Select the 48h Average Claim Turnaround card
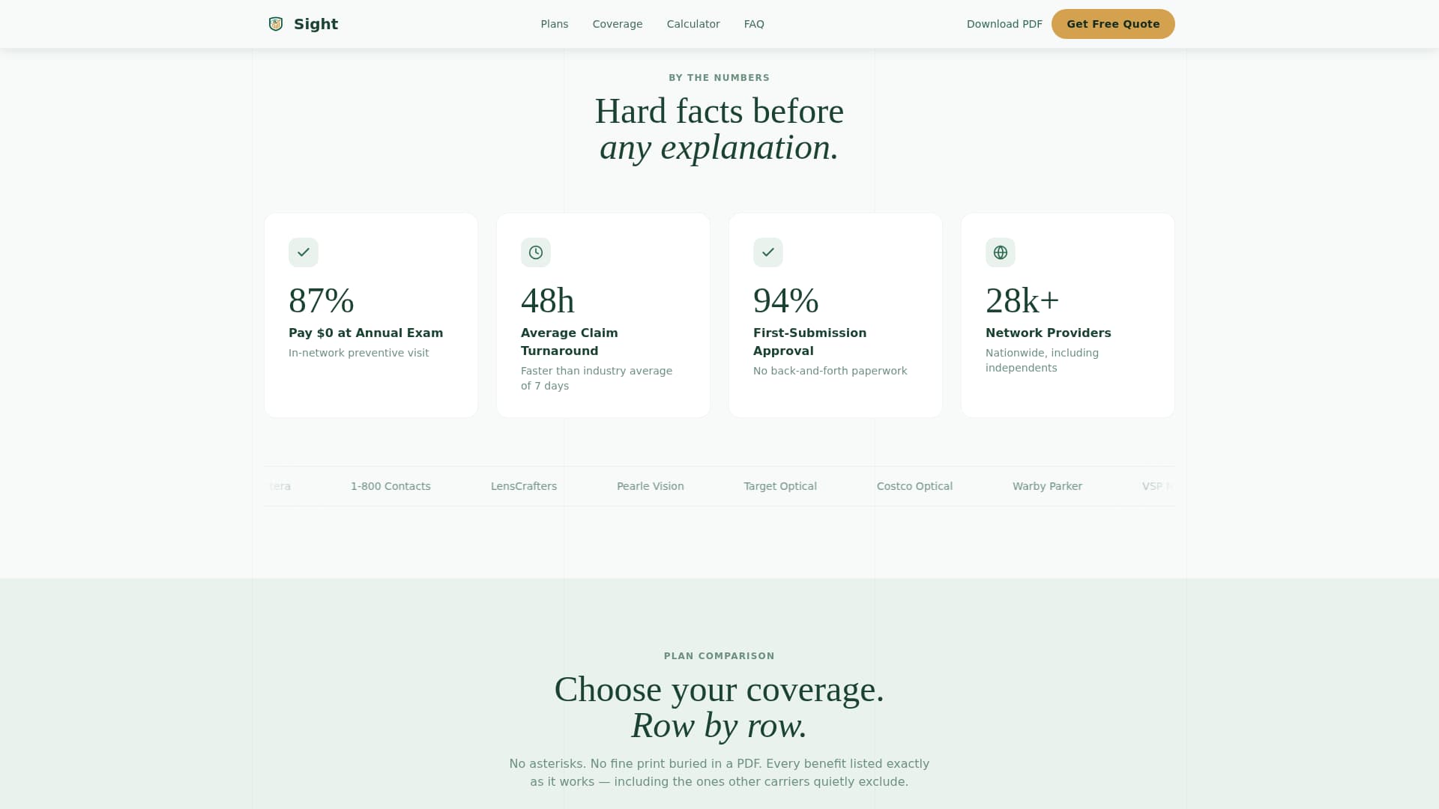This screenshot has width=1439, height=809. tap(603, 315)
